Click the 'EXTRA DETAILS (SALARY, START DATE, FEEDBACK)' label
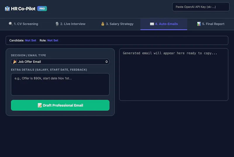The height and width of the screenshot is (157, 234). (49, 70)
